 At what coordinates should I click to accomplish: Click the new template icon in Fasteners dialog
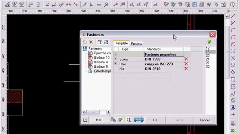[x=85, y=42]
